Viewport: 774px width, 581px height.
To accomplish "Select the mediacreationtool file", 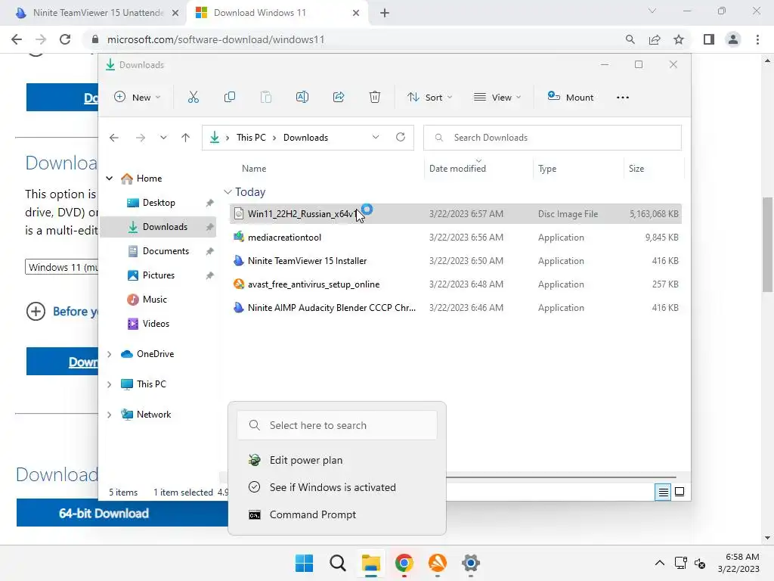I will (455, 238).
